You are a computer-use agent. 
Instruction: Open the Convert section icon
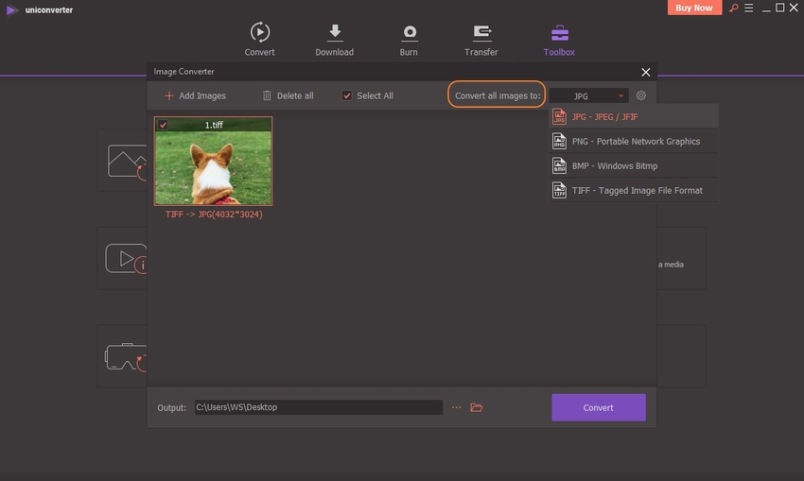[x=259, y=33]
